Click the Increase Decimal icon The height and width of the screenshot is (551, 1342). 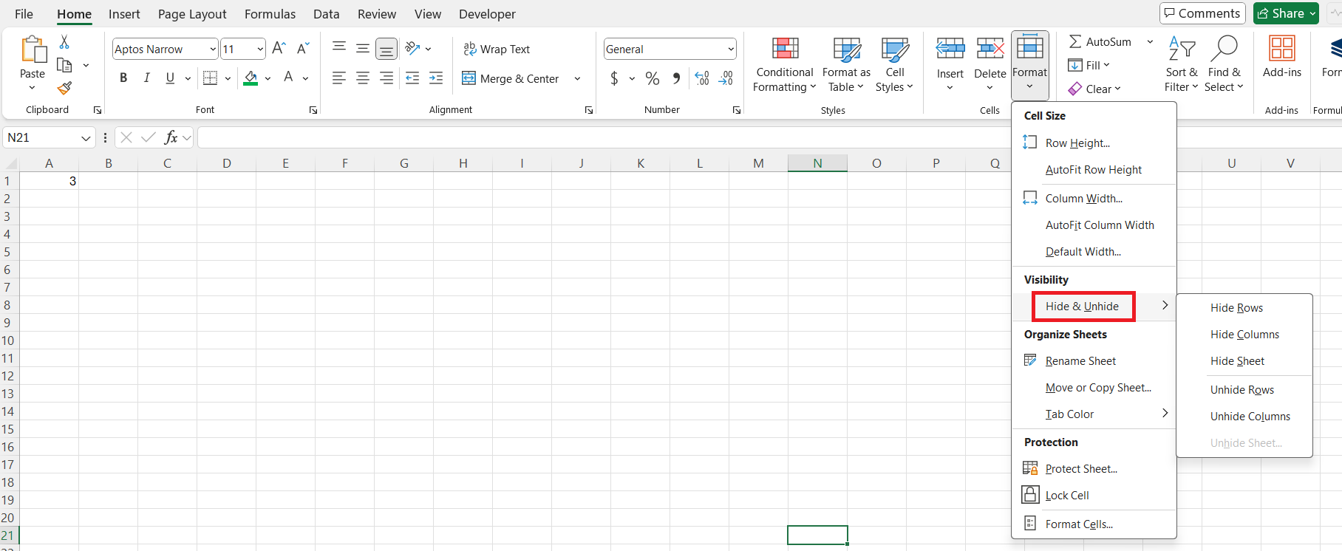coord(702,78)
